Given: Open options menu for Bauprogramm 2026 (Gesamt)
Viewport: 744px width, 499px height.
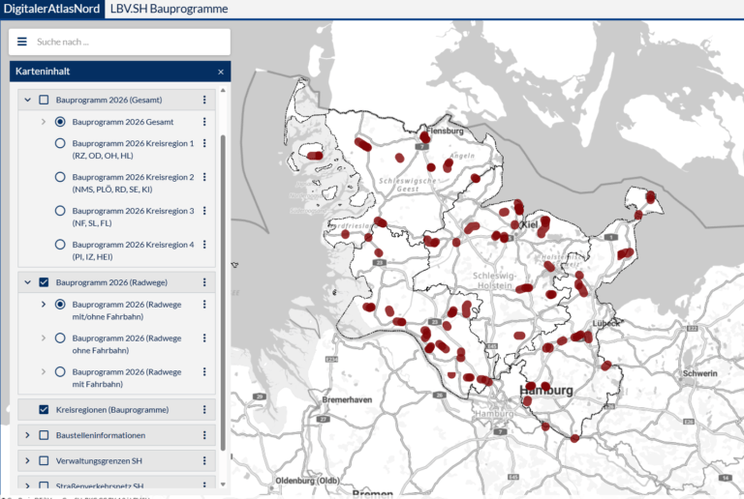Looking at the screenshot, I should 204,100.
